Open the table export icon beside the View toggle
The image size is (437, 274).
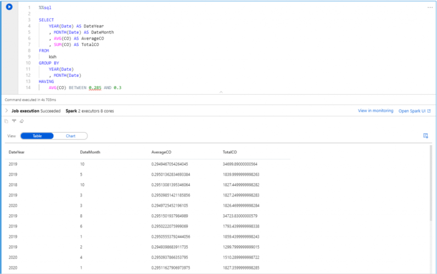(425, 136)
